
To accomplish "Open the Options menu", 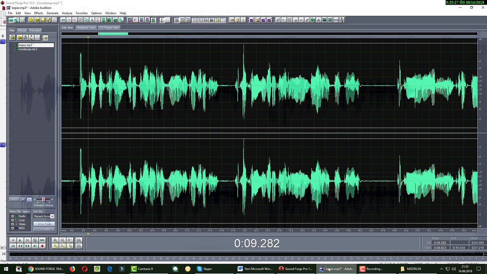I will (96, 13).
